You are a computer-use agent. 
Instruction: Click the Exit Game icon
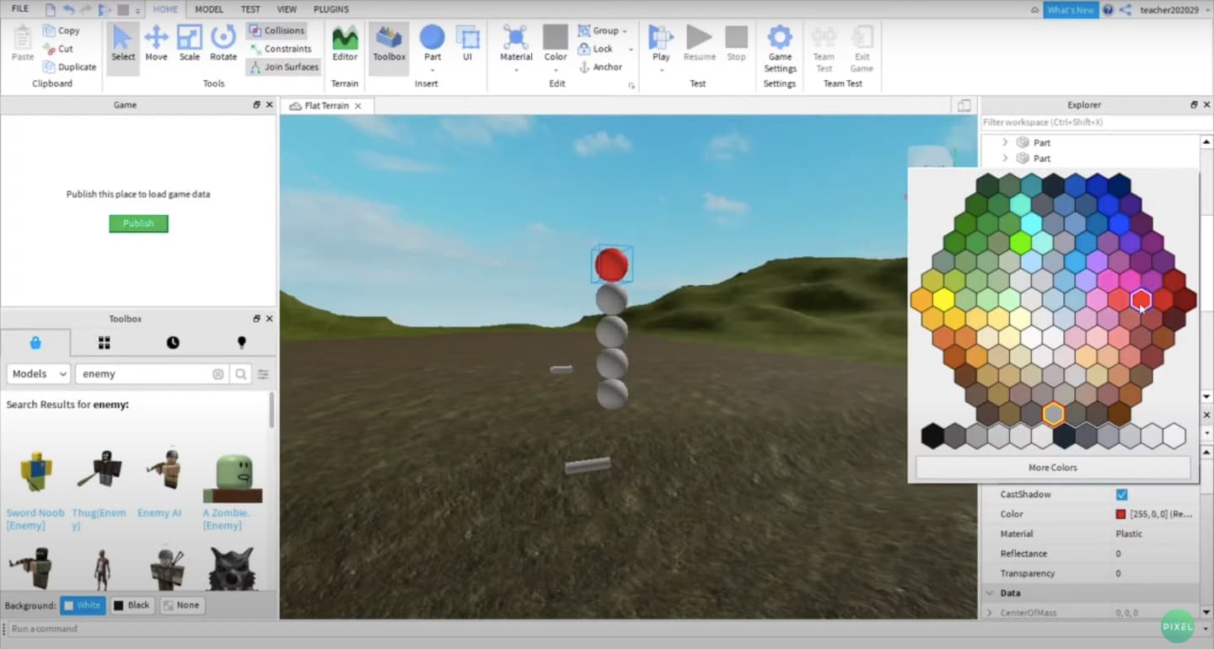(862, 49)
